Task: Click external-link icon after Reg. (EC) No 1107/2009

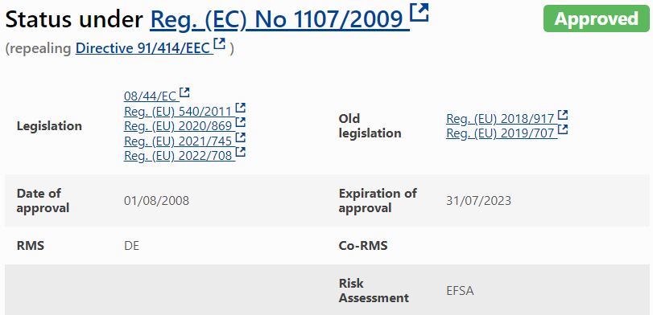Action: click(419, 12)
